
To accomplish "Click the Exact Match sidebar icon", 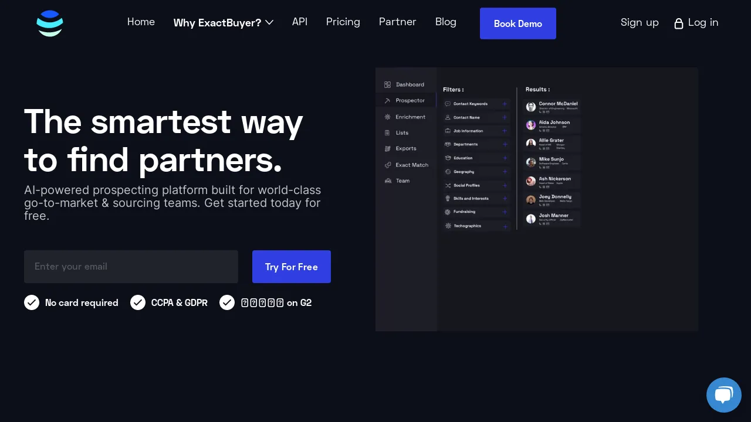I will tap(387, 165).
